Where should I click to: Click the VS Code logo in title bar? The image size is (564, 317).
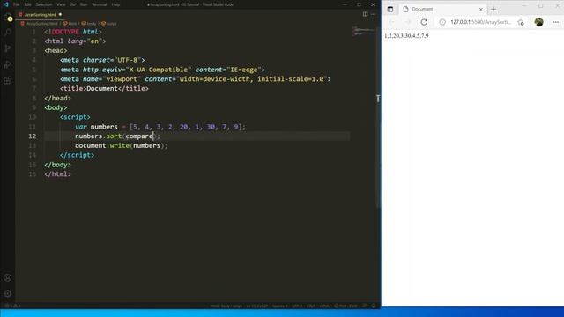point(6,4)
